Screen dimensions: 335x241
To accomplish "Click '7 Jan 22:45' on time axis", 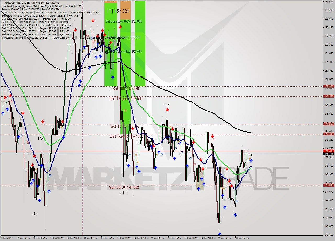I will tap(23, 238).
